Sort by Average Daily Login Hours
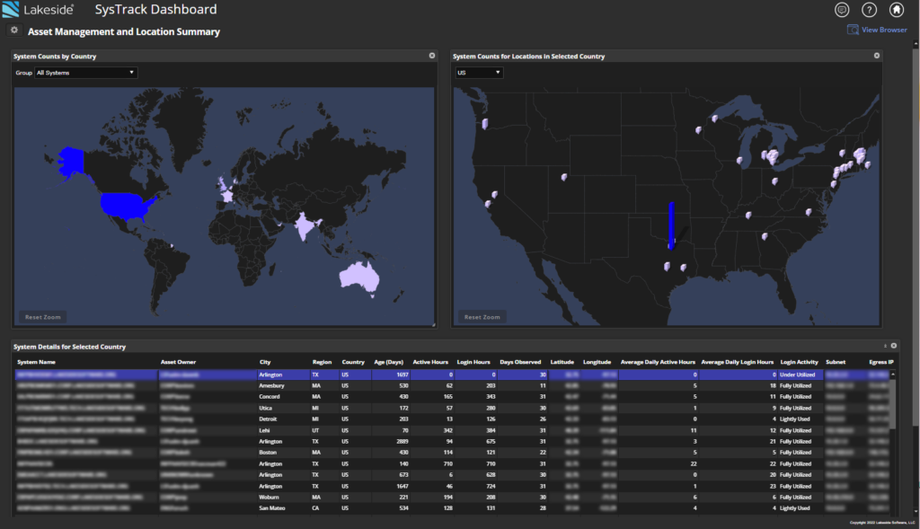Screen dimensions: 920x529 [738, 362]
